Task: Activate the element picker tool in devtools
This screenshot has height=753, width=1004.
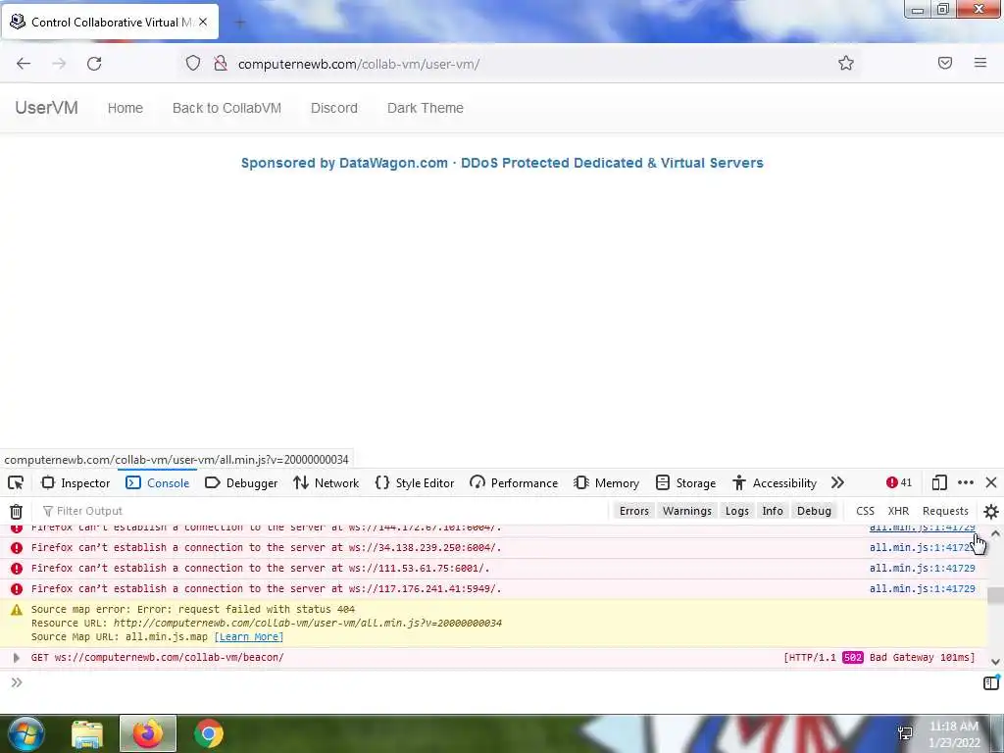Action: point(16,482)
